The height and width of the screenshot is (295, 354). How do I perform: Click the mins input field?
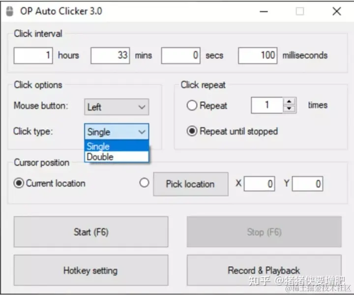click(x=110, y=55)
